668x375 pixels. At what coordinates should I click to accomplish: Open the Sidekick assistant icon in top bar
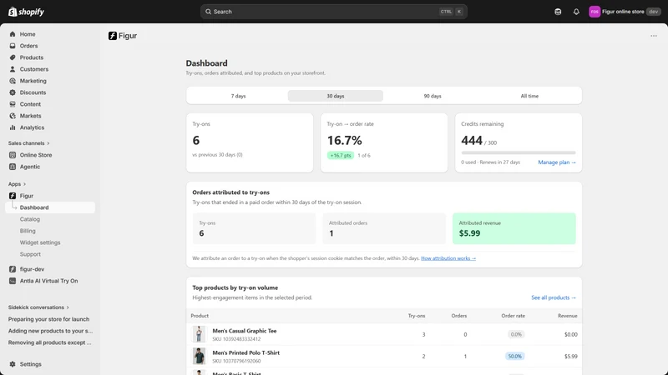coord(558,12)
